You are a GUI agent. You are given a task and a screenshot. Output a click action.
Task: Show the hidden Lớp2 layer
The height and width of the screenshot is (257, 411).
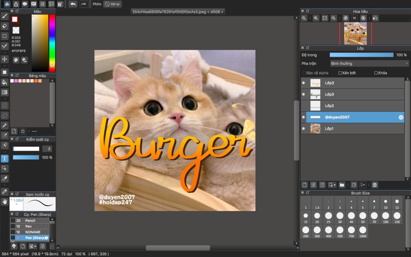(x=303, y=106)
